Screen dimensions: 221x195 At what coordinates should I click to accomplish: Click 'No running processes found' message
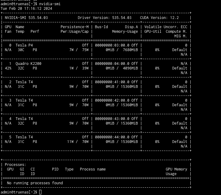[35, 183]
